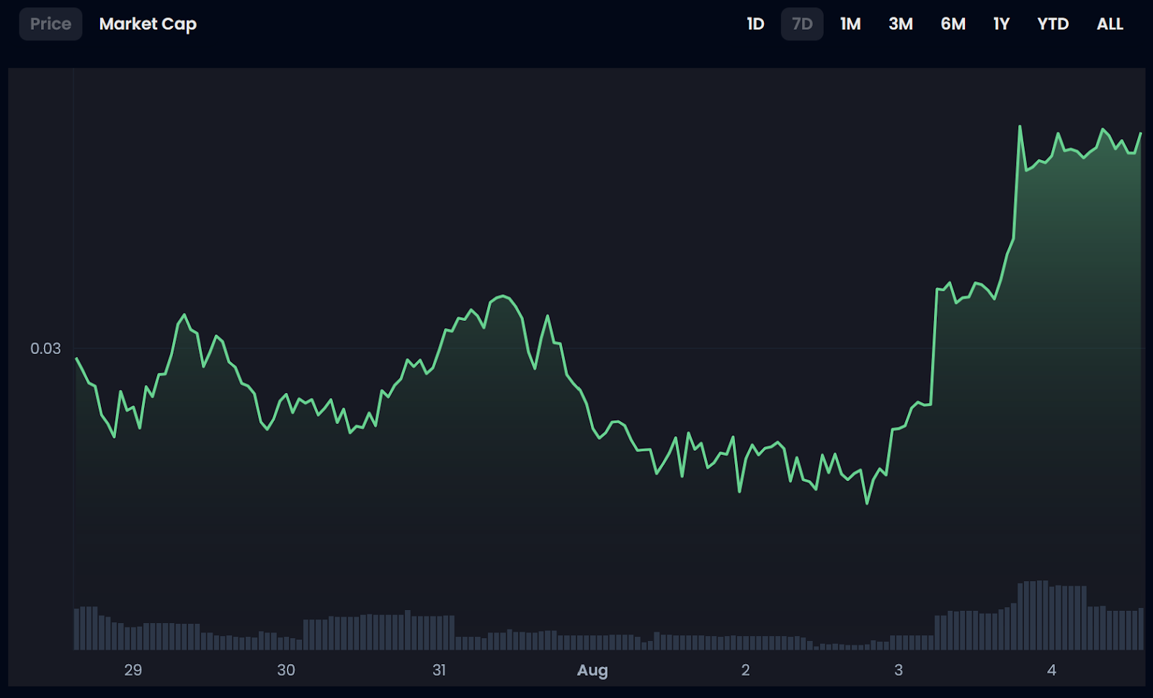The width and height of the screenshot is (1153, 698).
Task: Click the 2 date axis label
Action: (x=745, y=670)
